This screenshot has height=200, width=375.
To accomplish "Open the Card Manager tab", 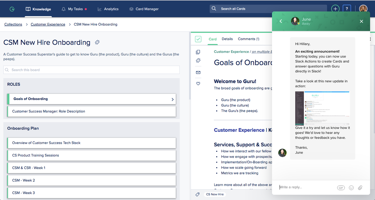I will tap(144, 9).
